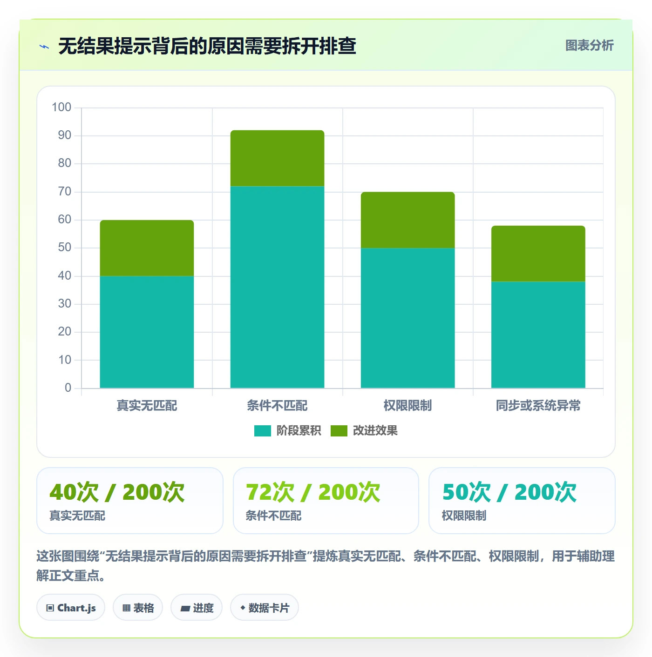This screenshot has width=652, height=657.
Task: Click the square icon in the Chart.js chip
Action: [50, 608]
